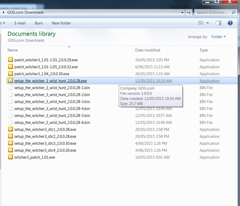240x206 pixels.
Task: Select patch_witcher3_1.01-1.03_2.0.0.29.exe file name
Action: click(46, 60)
